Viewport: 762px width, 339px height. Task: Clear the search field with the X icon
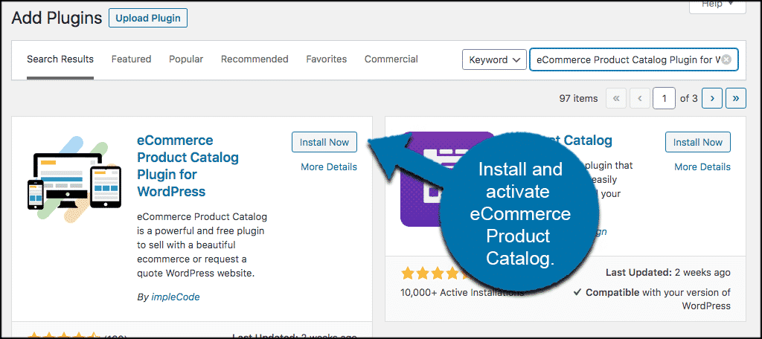(726, 59)
